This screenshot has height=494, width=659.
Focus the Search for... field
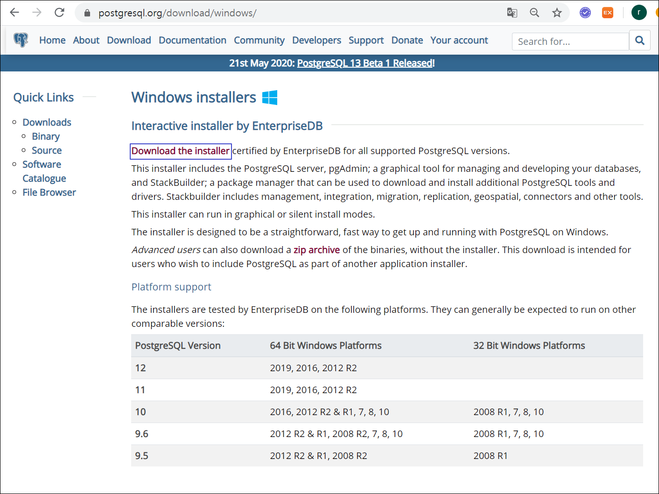point(570,42)
